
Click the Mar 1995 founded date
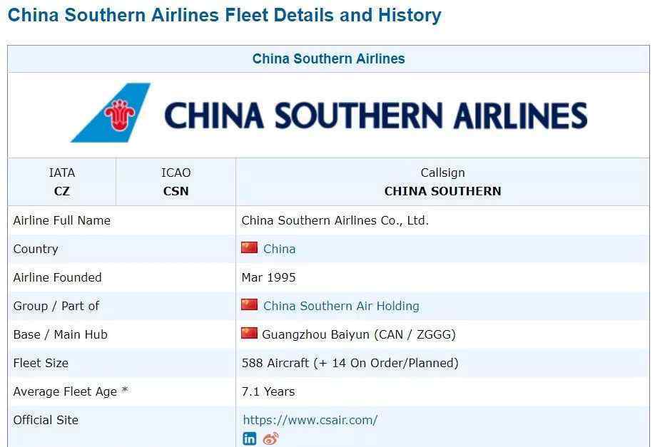pyautogui.click(x=268, y=277)
